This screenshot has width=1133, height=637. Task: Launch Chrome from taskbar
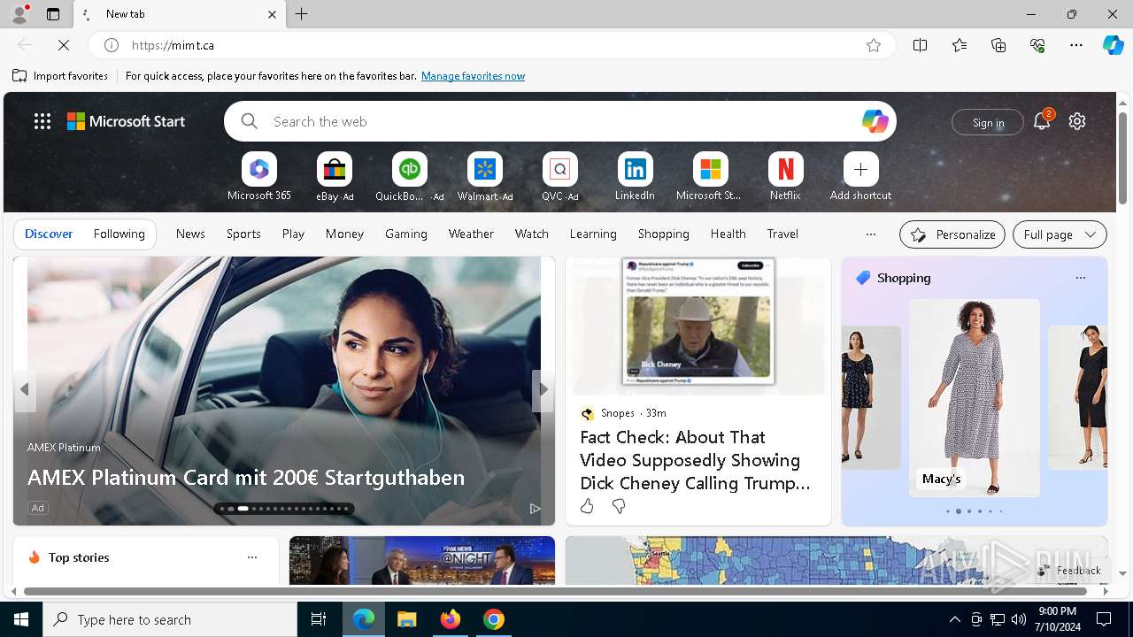[494, 619]
